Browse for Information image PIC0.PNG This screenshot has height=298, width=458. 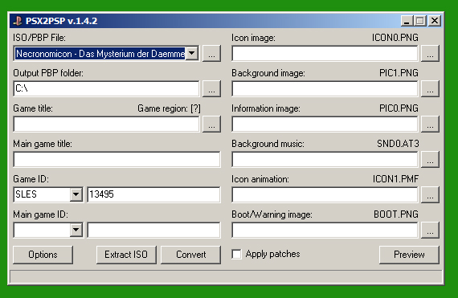(430, 124)
